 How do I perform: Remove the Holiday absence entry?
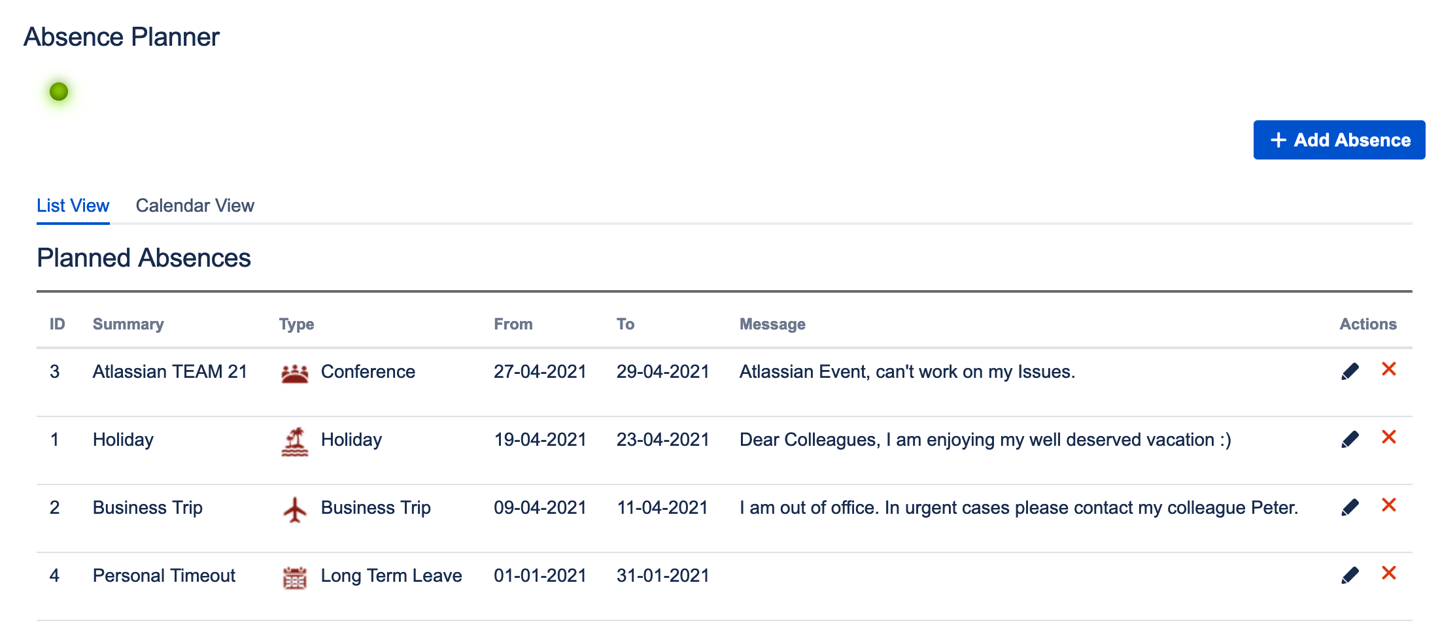tap(1389, 437)
